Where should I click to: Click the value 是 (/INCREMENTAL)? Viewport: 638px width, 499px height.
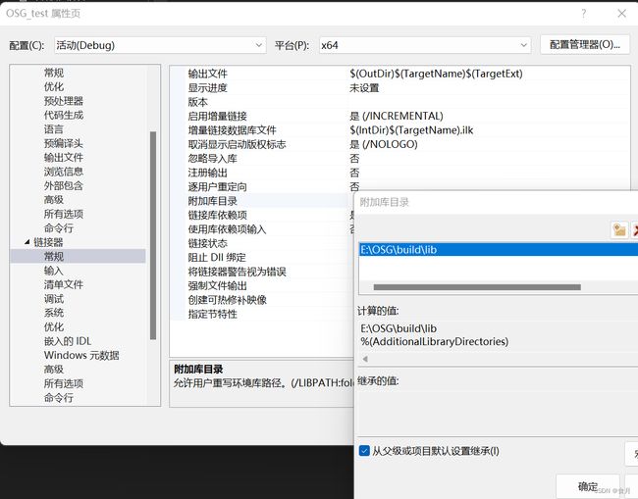[x=397, y=117]
